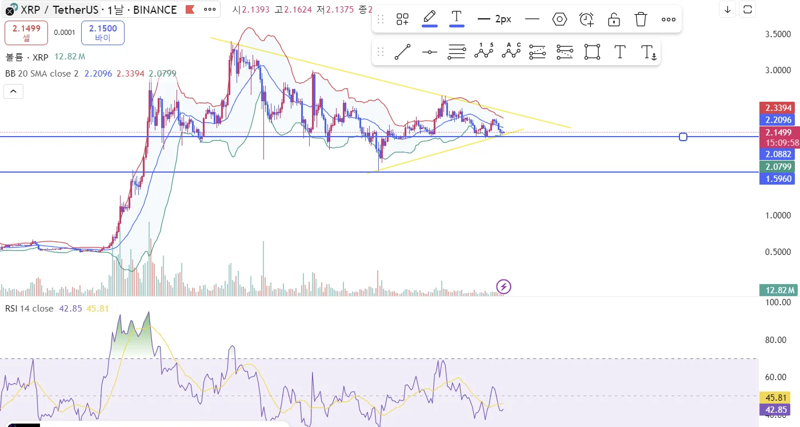Grab the drawing properties toolbar drag handle
Viewport: 800px width, 427px height.
(381, 19)
